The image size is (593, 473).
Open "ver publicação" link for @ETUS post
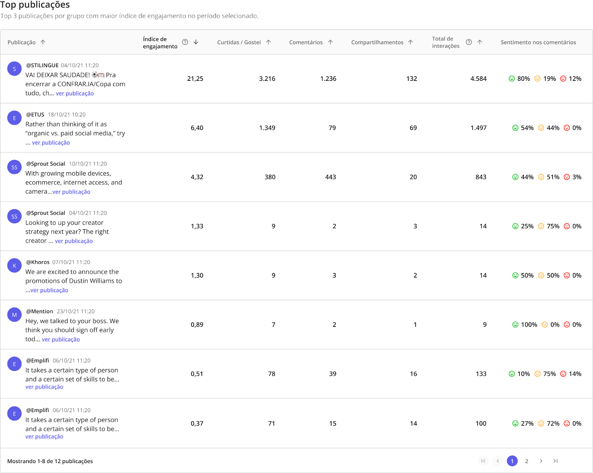coord(51,142)
